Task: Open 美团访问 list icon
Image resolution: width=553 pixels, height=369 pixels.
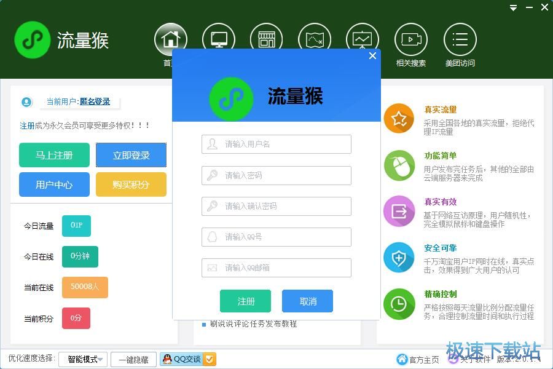Action: pos(460,39)
